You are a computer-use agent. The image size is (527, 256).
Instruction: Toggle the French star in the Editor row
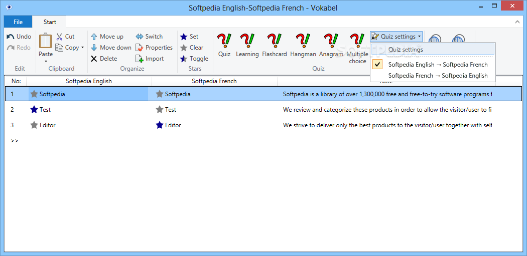[x=159, y=125]
